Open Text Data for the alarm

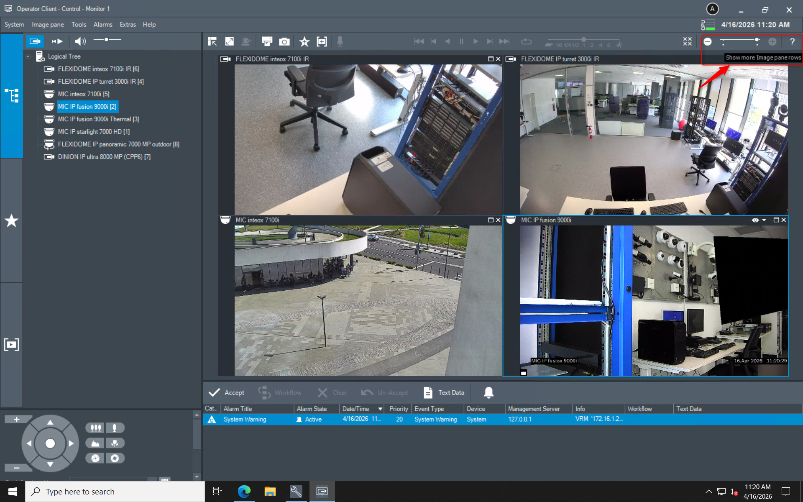point(444,392)
